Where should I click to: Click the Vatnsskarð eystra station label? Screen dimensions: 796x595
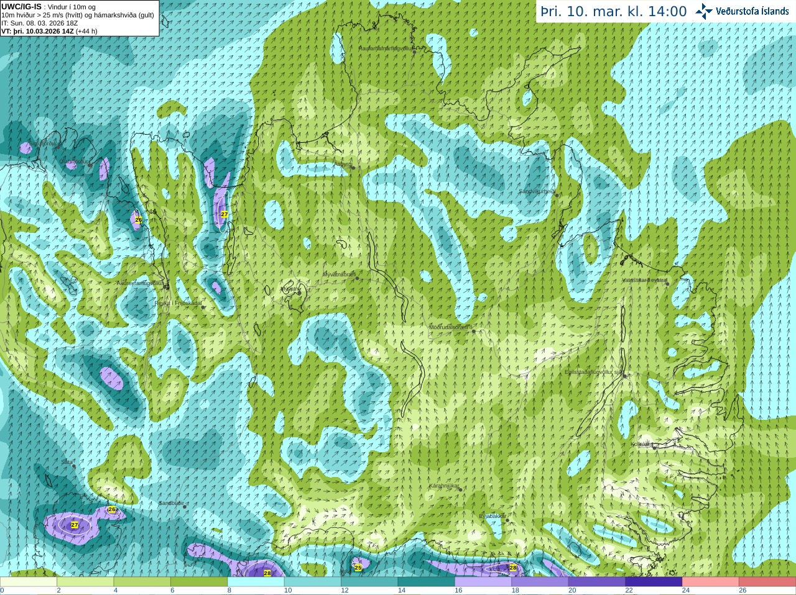pyautogui.click(x=644, y=280)
